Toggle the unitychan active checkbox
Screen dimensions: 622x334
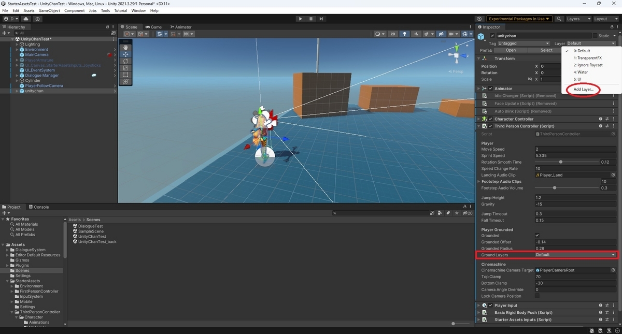tap(492, 36)
